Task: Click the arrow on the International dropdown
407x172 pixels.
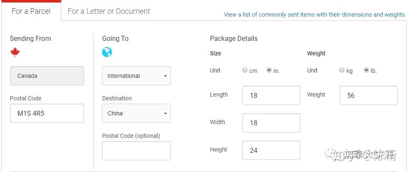Action: pos(165,76)
